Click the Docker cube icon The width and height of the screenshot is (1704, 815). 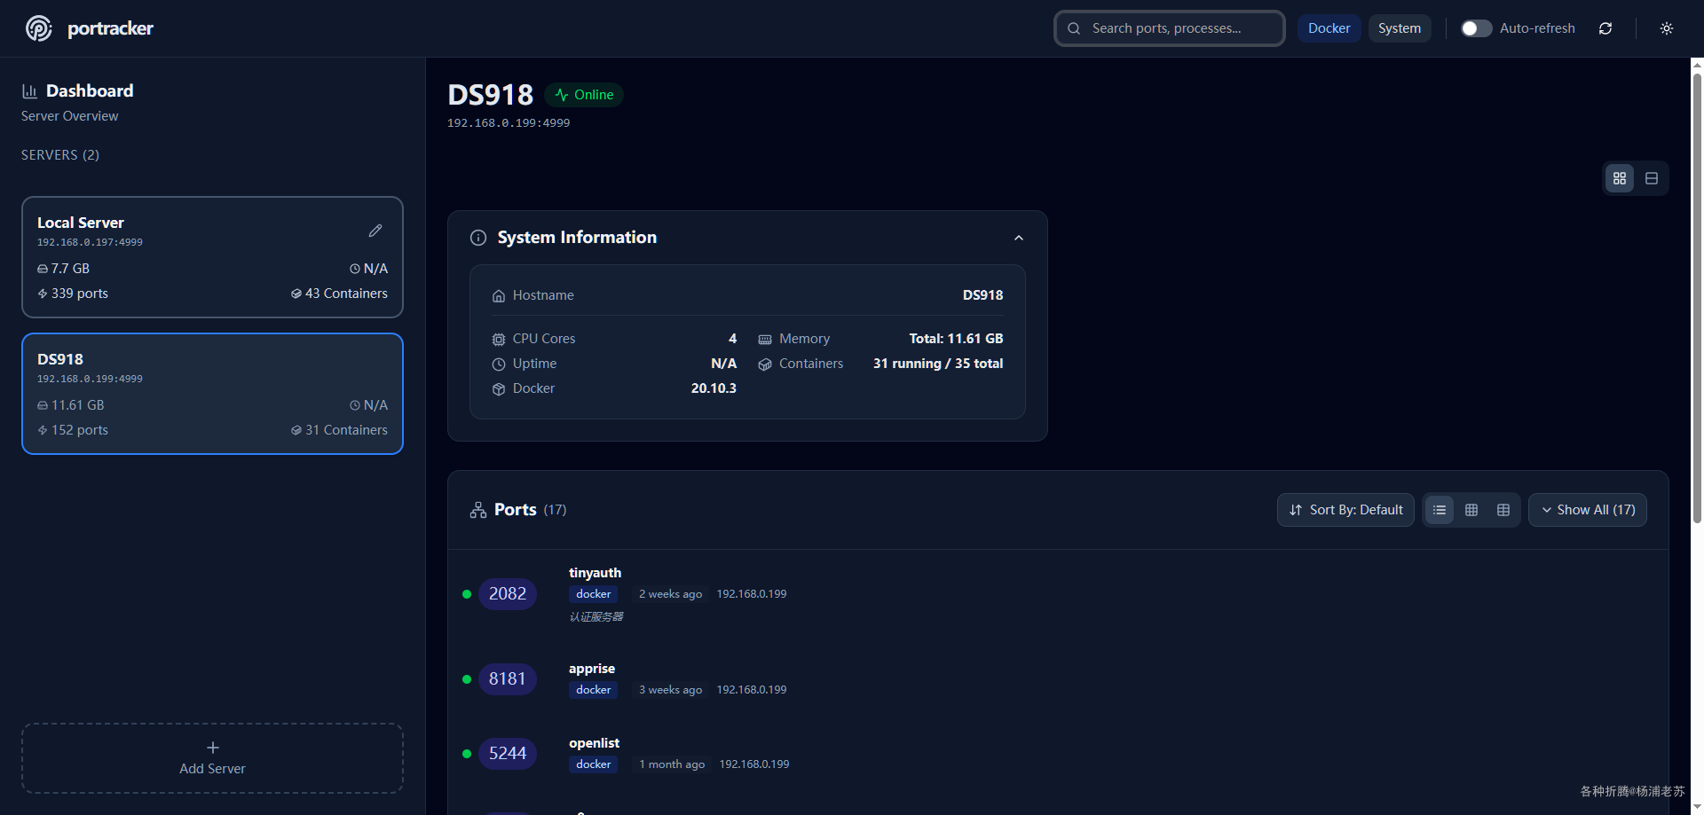click(x=499, y=389)
